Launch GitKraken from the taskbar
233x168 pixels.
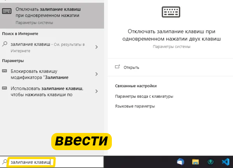(210, 162)
